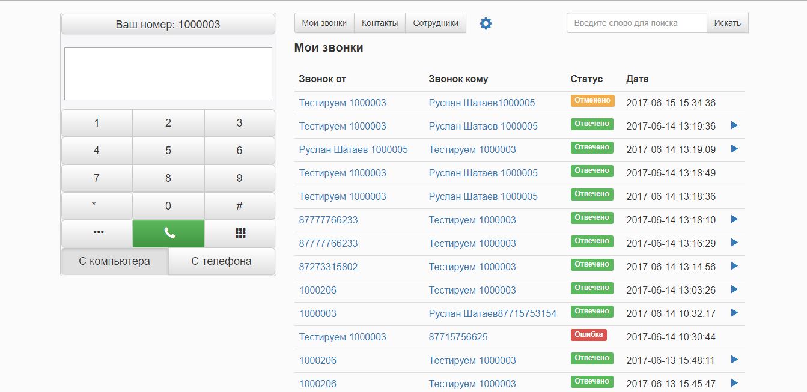Select the 'С компьютера' call mode
Image resolution: width=807 pixels, height=392 pixels.
point(114,261)
